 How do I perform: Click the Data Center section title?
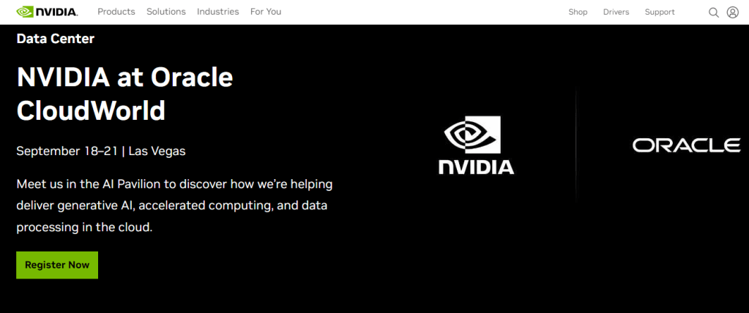click(x=56, y=39)
